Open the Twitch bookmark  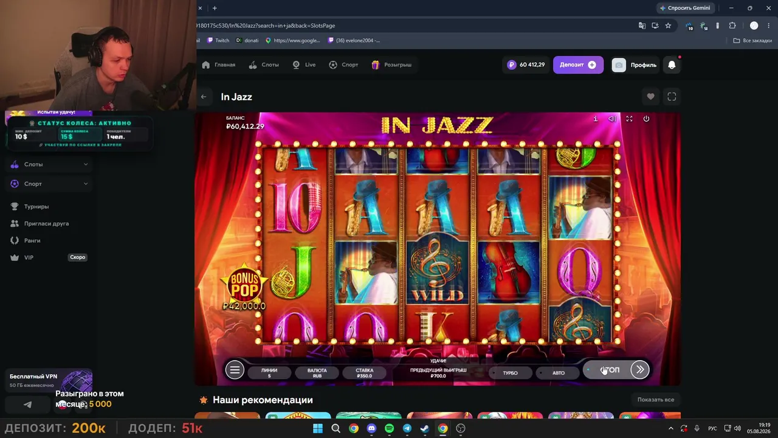click(218, 41)
